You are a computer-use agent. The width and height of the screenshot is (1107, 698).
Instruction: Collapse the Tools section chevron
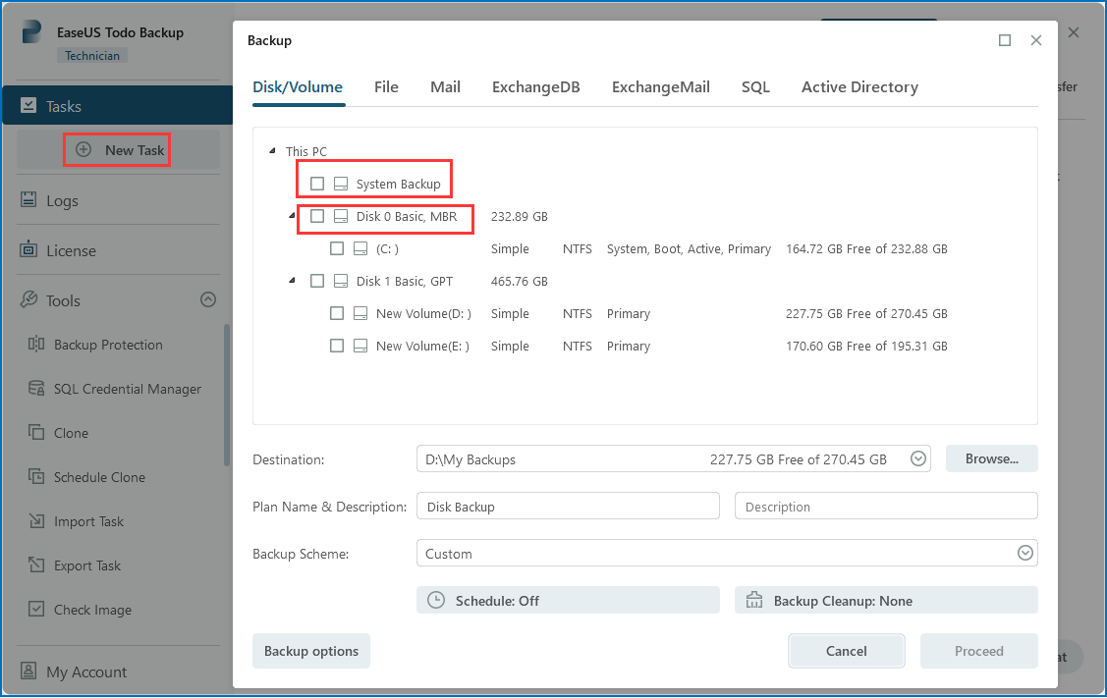tap(207, 300)
